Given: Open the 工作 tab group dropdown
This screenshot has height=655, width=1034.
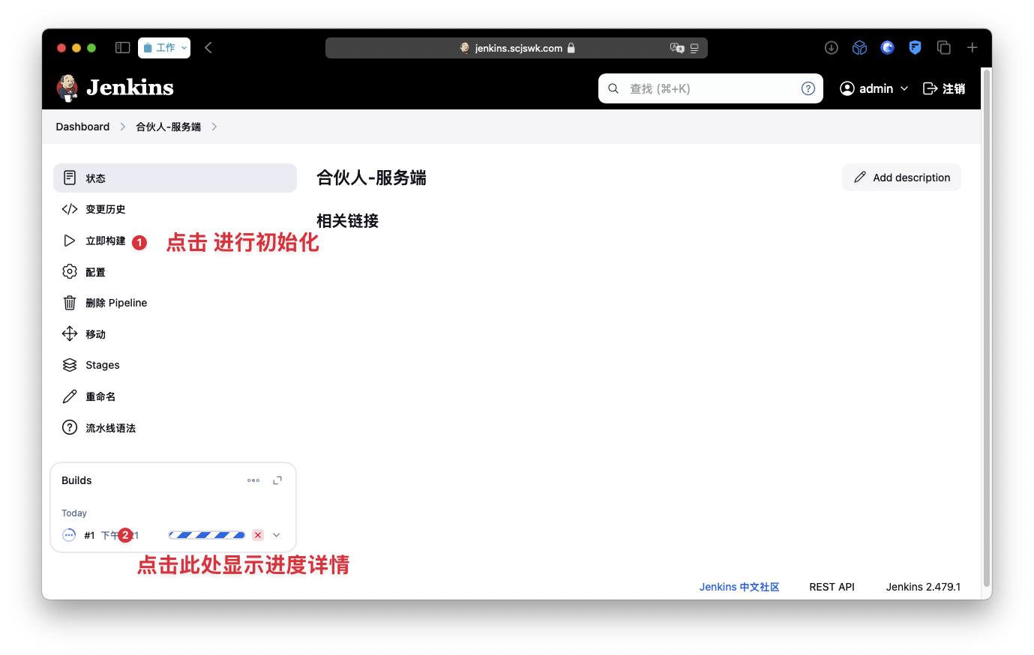Looking at the screenshot, I should tap(164, 48).
